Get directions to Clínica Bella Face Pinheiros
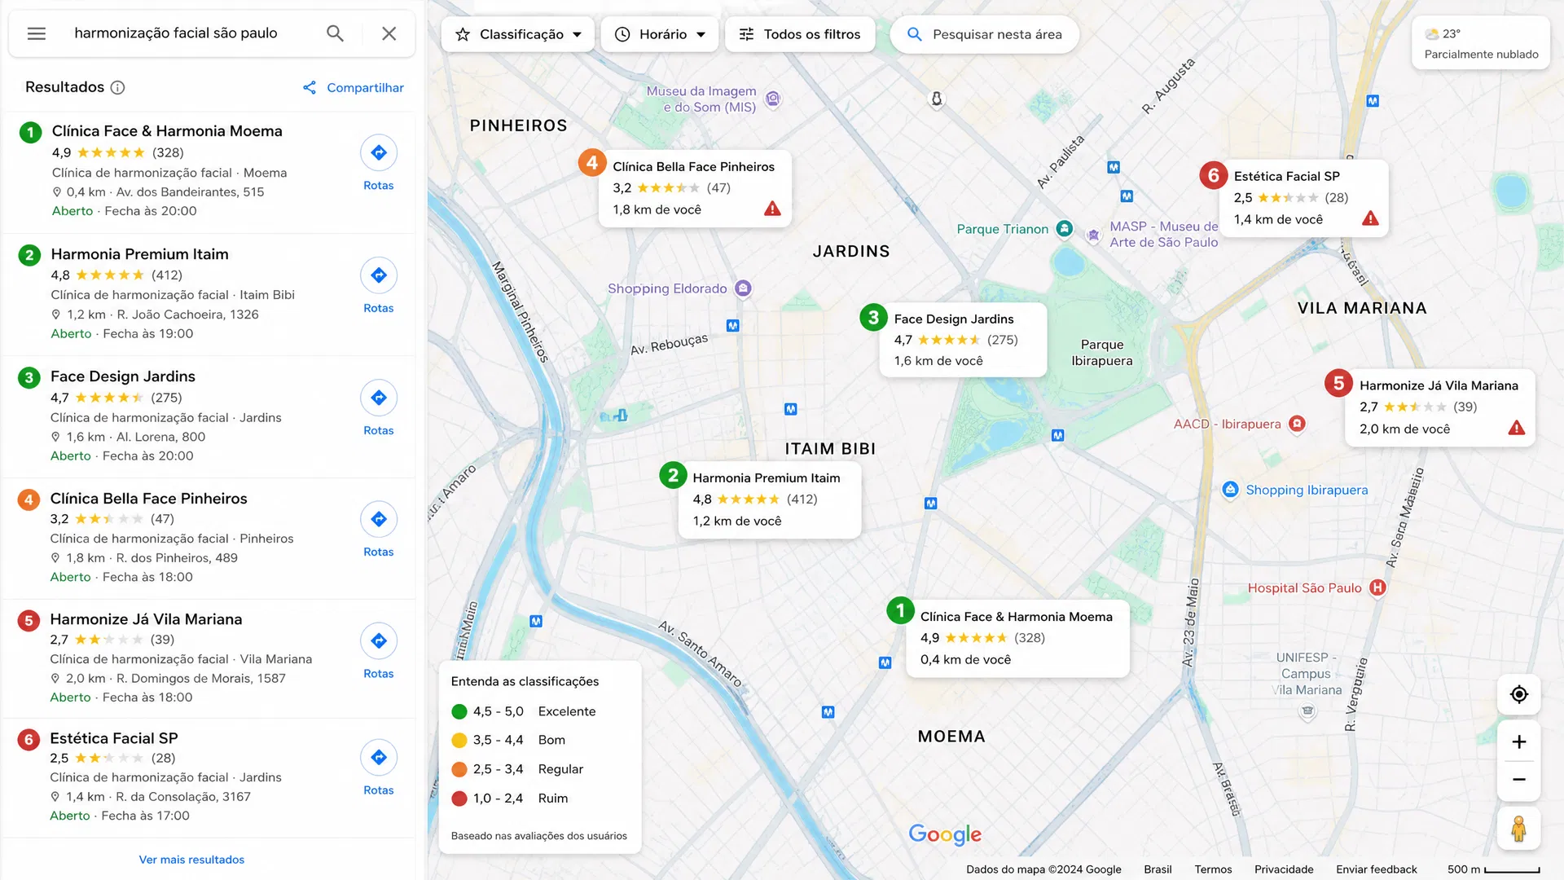Image resolution: width=1564 pixels, height=880 pixels. point(379,519)
